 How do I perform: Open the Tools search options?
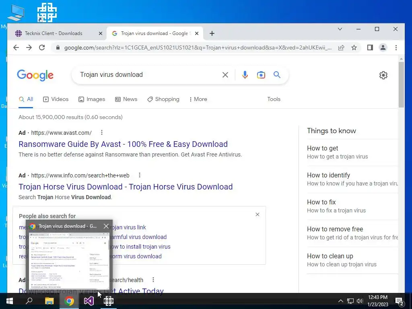point(274,99)
